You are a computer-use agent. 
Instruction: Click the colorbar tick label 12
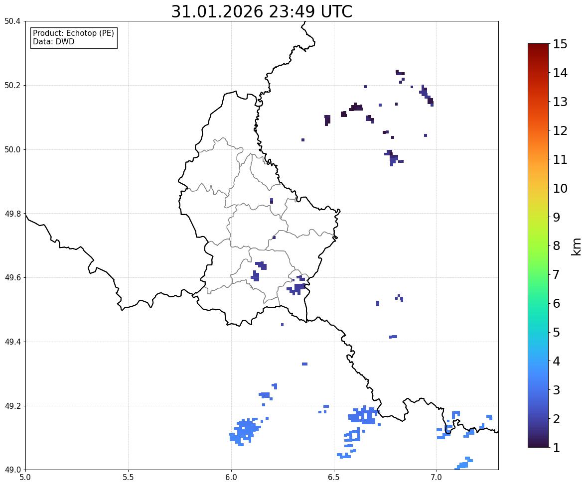click(560, 130)
